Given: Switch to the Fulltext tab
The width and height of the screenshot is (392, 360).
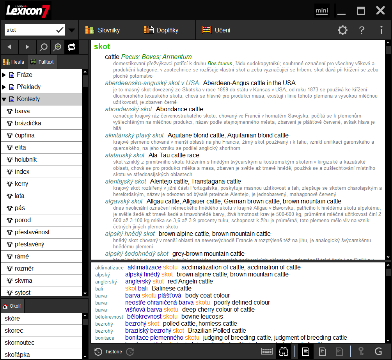Looking at the screenshot, I should coord(42,62).
